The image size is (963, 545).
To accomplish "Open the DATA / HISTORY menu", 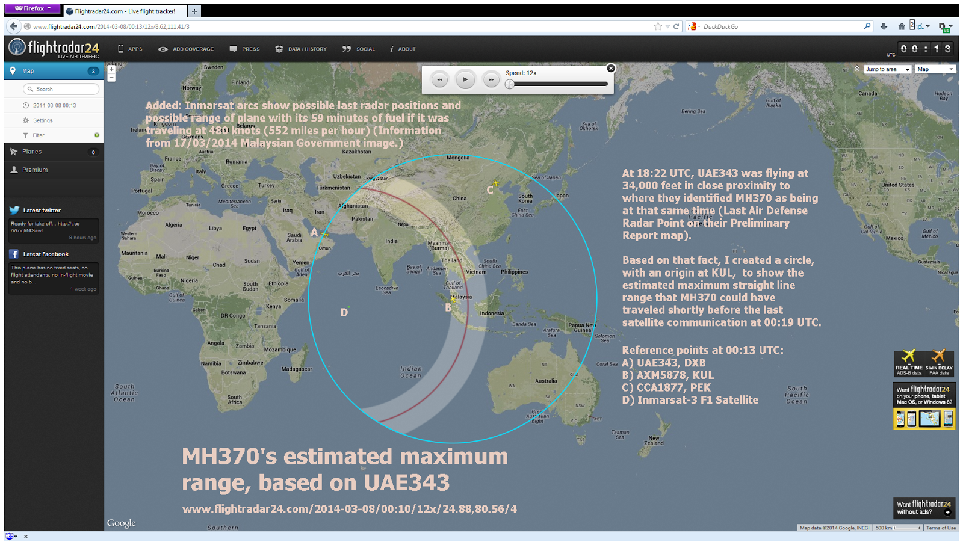I will [301, 49].
